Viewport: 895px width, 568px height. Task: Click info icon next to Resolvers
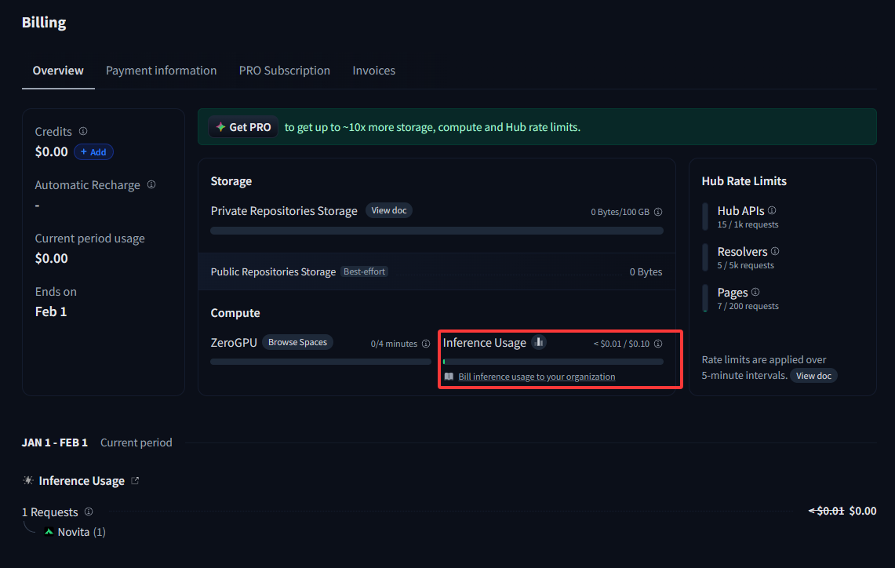coord(775,251)
